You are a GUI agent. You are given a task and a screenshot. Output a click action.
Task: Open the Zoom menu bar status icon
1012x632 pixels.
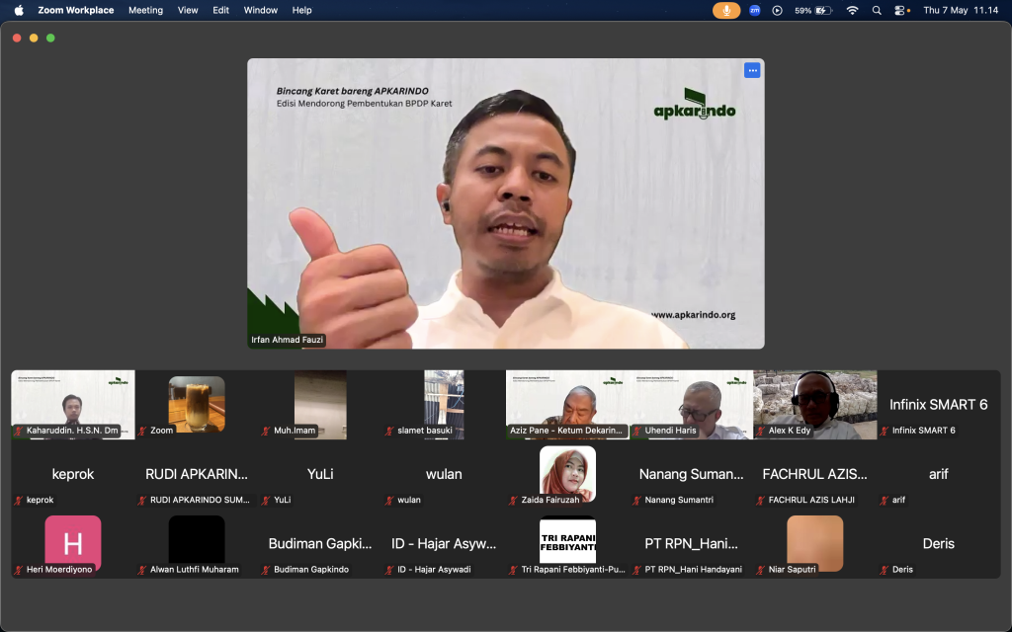point(754,10)
